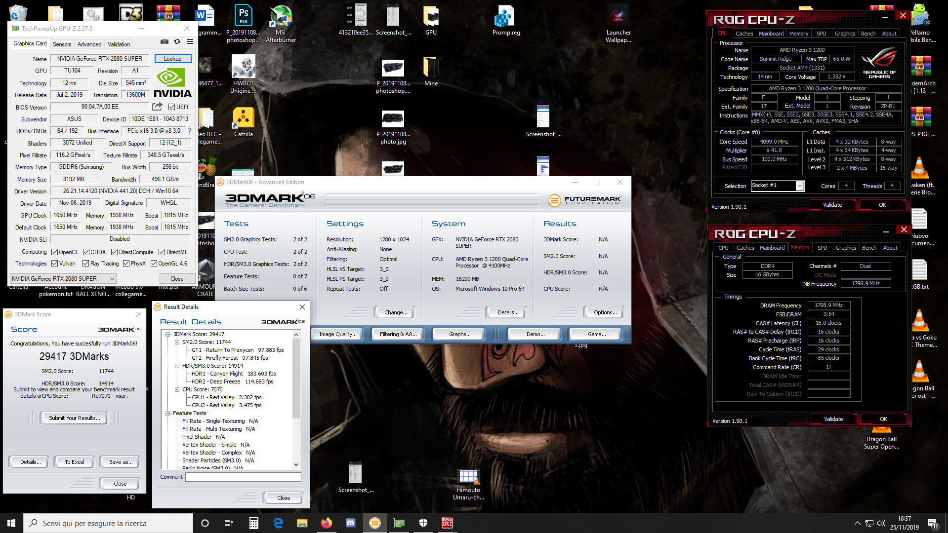948x533 pixels.
Task: Open GPU-Z hamburger menu
Action: pos(190,42)
